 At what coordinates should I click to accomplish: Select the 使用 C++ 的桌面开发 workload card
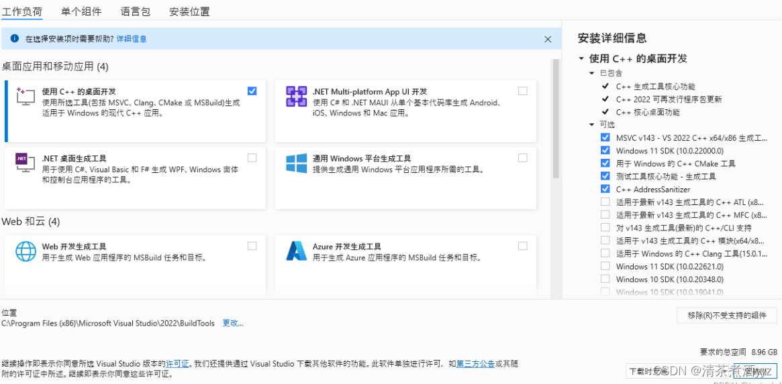(135, 111)
